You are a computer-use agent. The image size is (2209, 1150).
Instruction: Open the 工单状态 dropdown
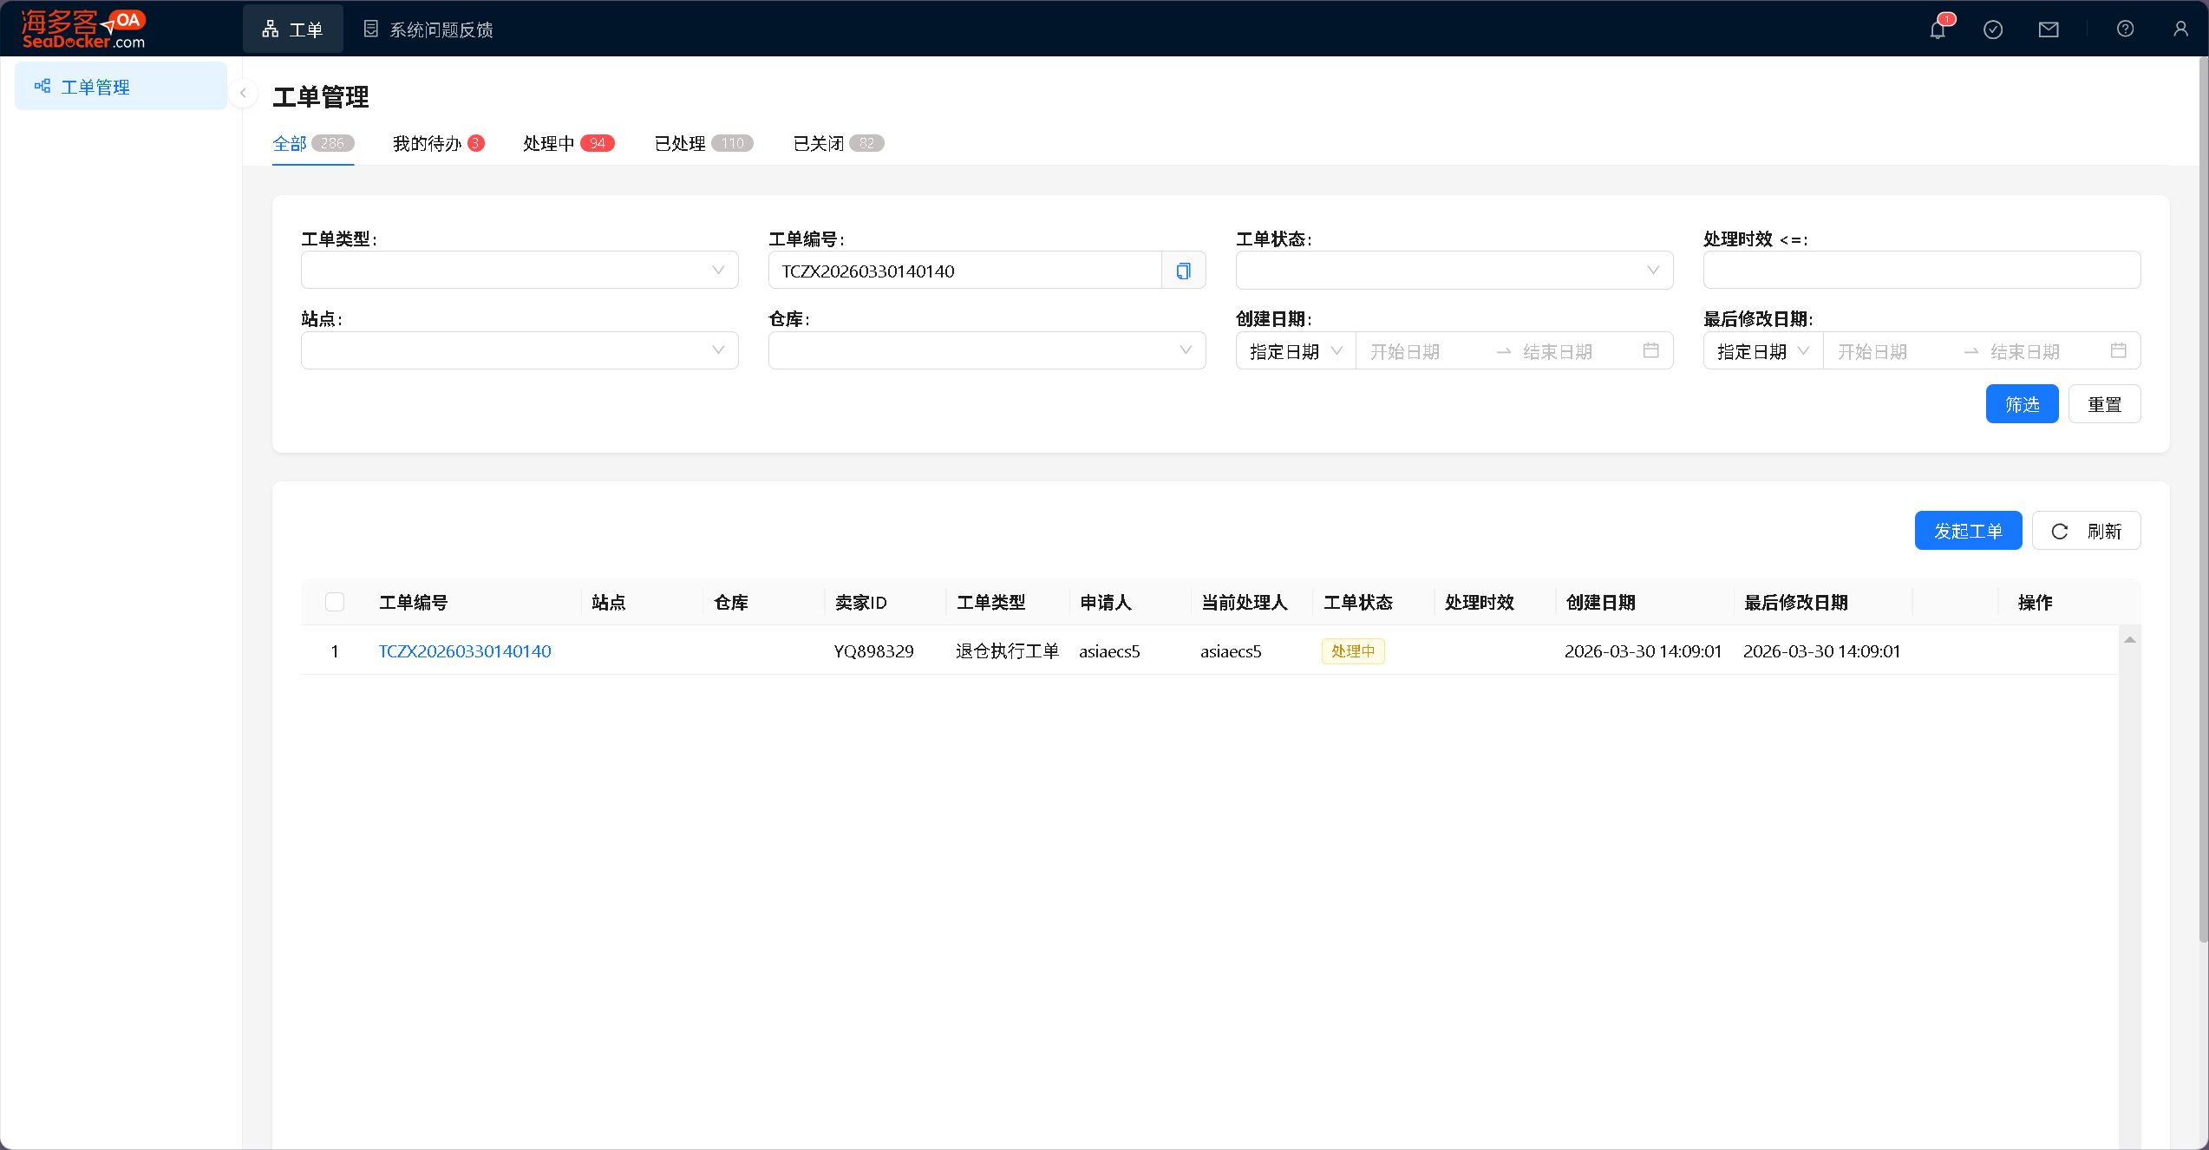(1454, 271)
